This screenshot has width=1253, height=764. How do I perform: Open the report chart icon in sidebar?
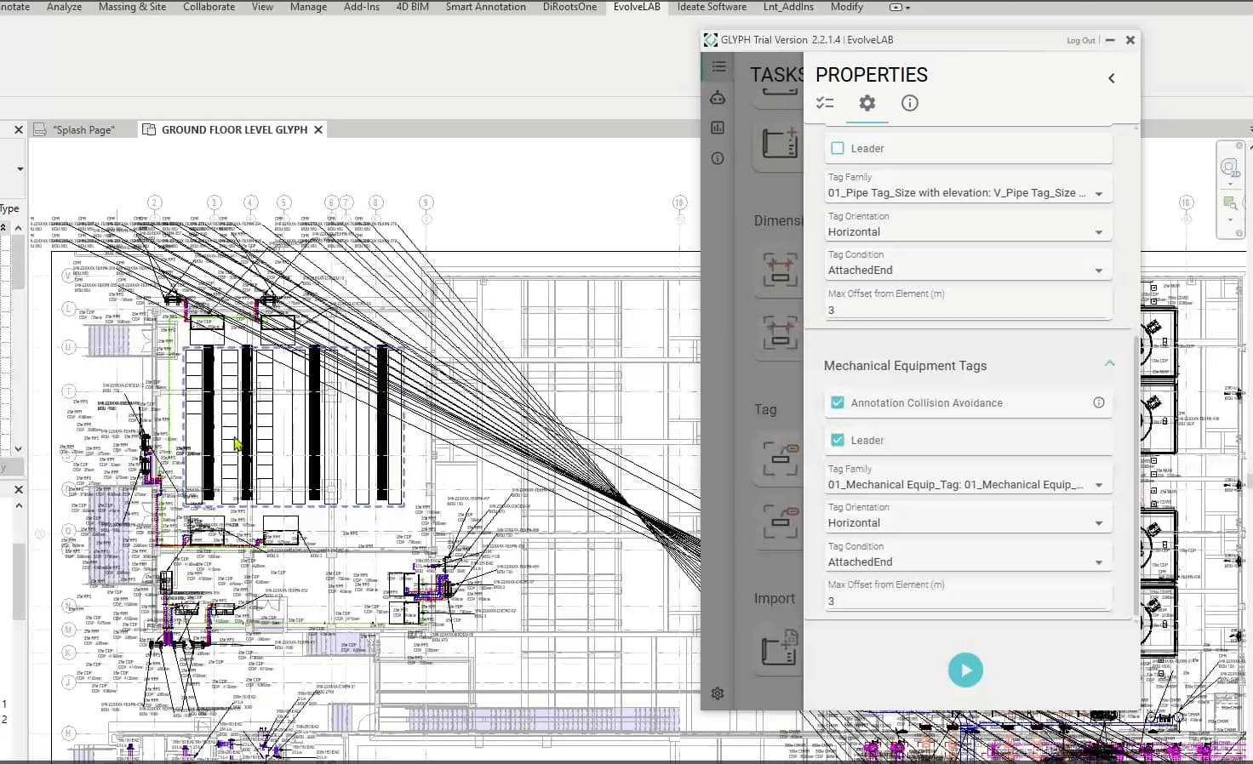click(x=718, y=128)
